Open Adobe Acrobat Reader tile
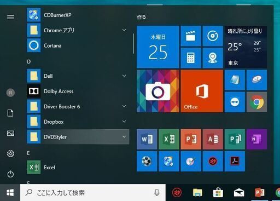280x201 pixels. (235, 161)
